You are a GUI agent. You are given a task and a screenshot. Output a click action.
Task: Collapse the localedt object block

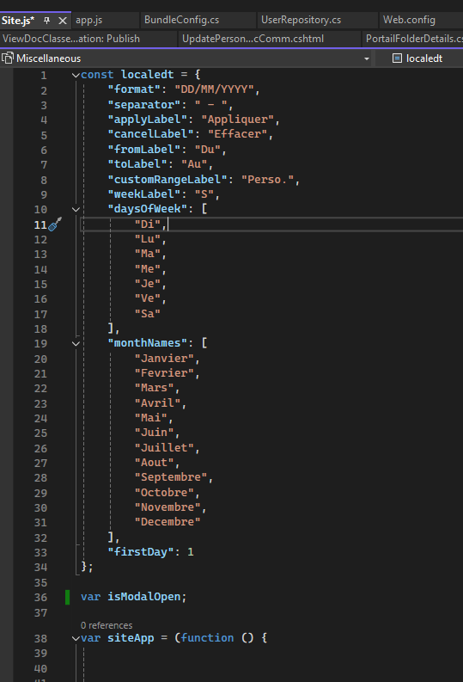coord(76,75)
